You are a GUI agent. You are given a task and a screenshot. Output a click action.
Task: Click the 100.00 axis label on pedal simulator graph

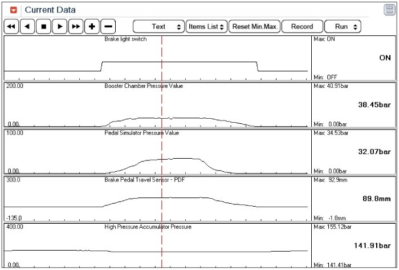coord(14,132)
